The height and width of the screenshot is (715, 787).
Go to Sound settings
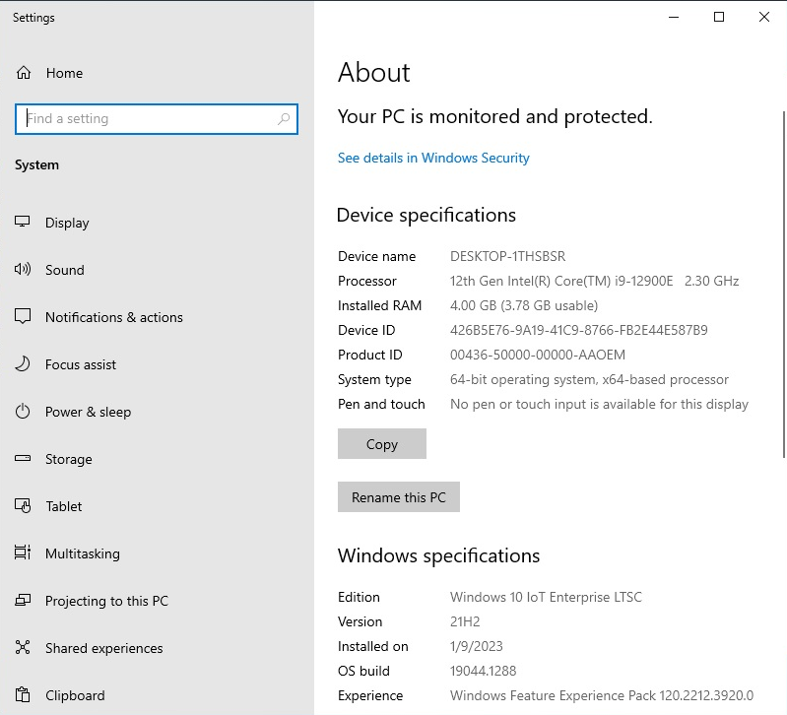pyautogui.click(x=65, y=270)
